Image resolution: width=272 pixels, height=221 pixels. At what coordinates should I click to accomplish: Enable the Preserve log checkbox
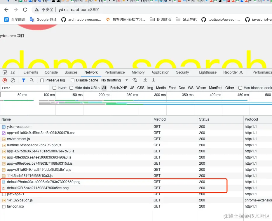pyautogui.click(x=42, y=80)
